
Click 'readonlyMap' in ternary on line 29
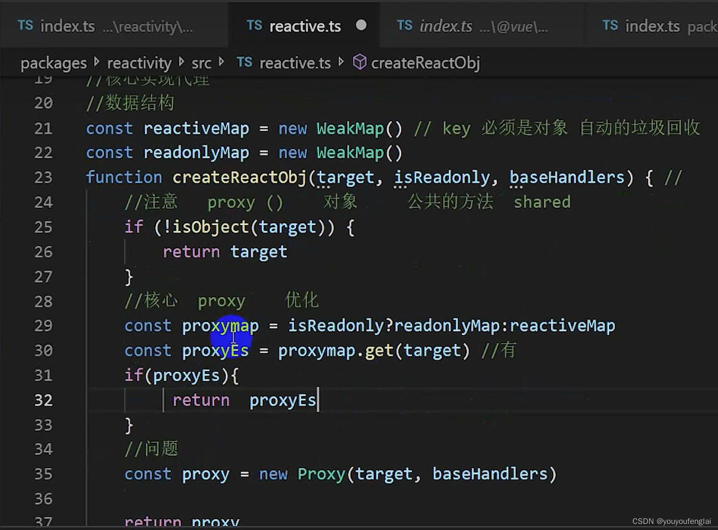[447, 326]
